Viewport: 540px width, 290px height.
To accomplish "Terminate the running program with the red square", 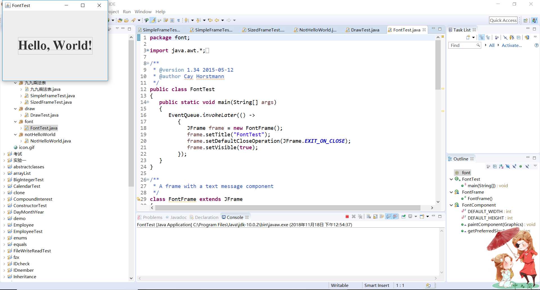I will [x=347, y=216].
